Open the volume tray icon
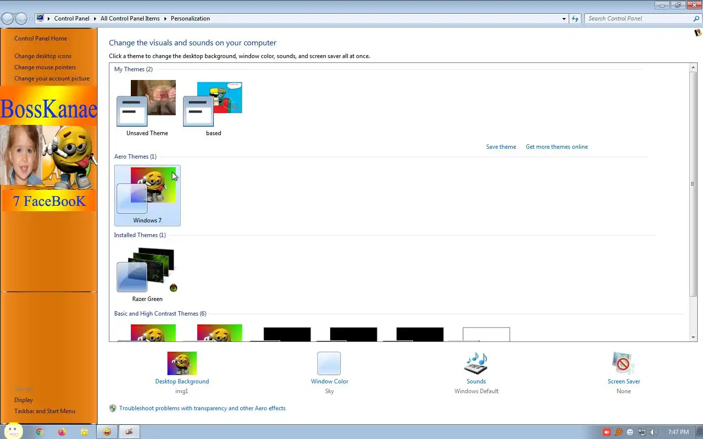Viewport: 703px width, 439px height. coord(654,432)
